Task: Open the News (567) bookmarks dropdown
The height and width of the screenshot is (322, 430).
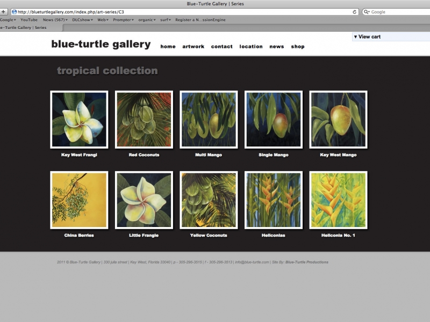Action: [x=55, y=20]
